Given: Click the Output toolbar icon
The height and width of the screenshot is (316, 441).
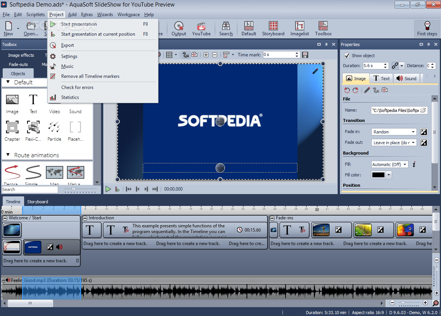Looking at the screenshot, I should pyautogui.click(x=179, y=29).
